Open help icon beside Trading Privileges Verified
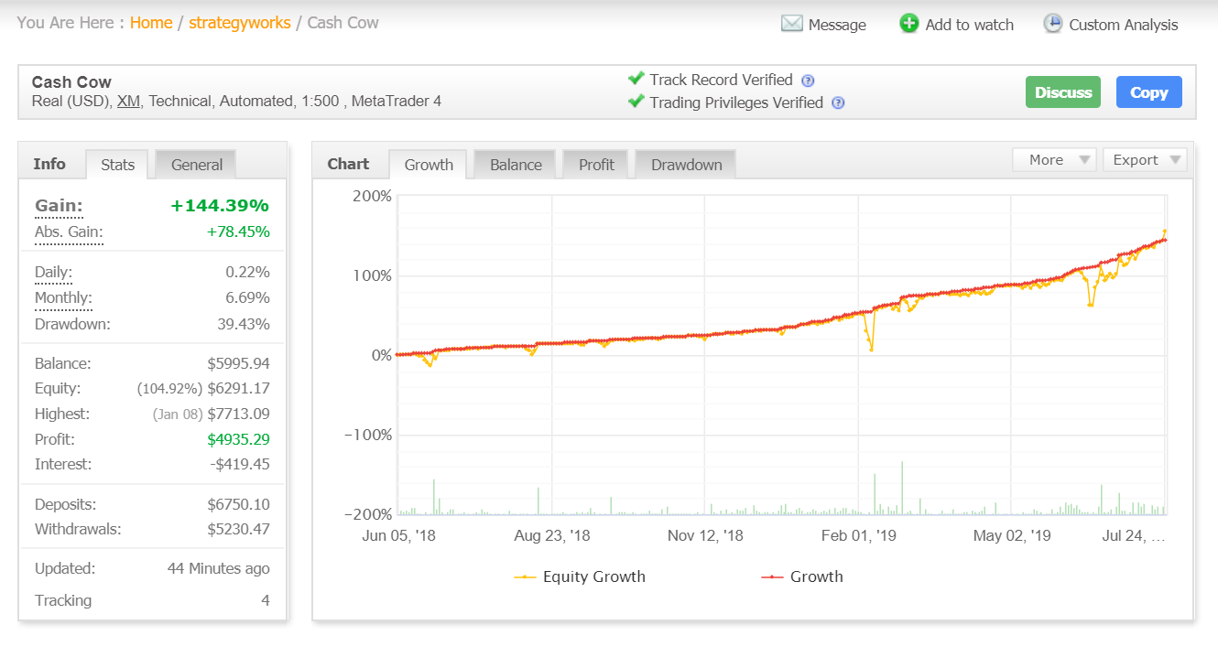This screenshot has width=1218, height=657. (837, 103)
